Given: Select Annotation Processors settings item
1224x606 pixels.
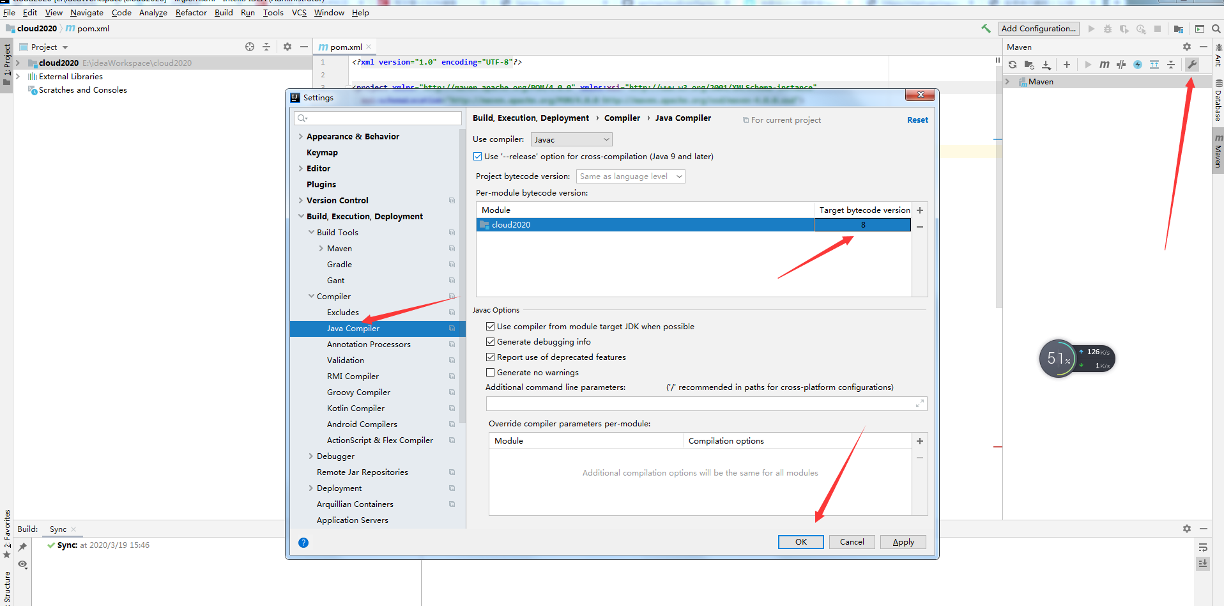Looking at the screenshot, I should (x=369, y=345).
